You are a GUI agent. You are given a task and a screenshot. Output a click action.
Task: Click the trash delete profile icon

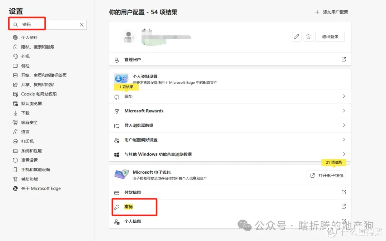pyautogui.click(x=308, y=37)
